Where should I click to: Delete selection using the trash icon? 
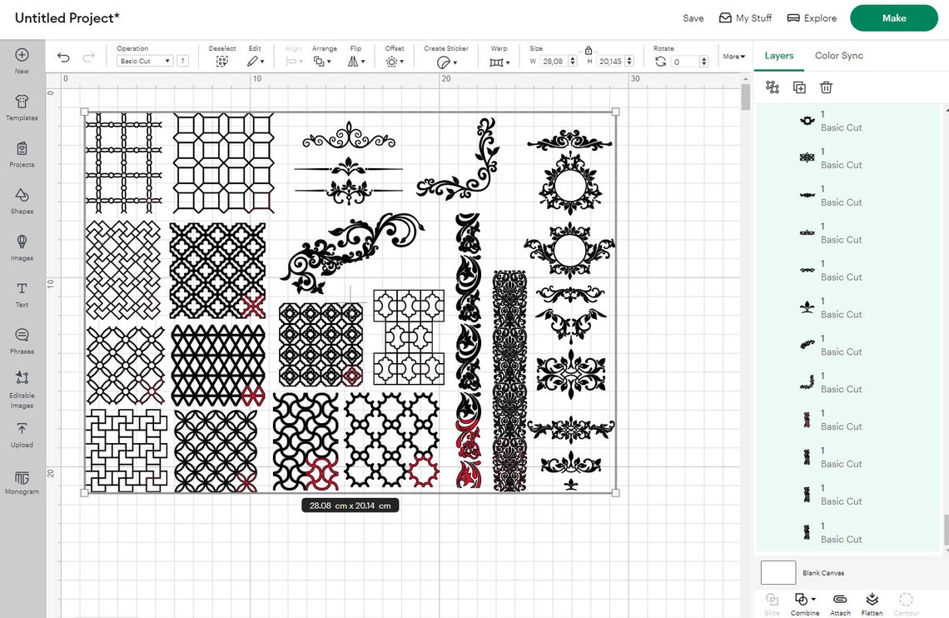click(x=826, y=87)
